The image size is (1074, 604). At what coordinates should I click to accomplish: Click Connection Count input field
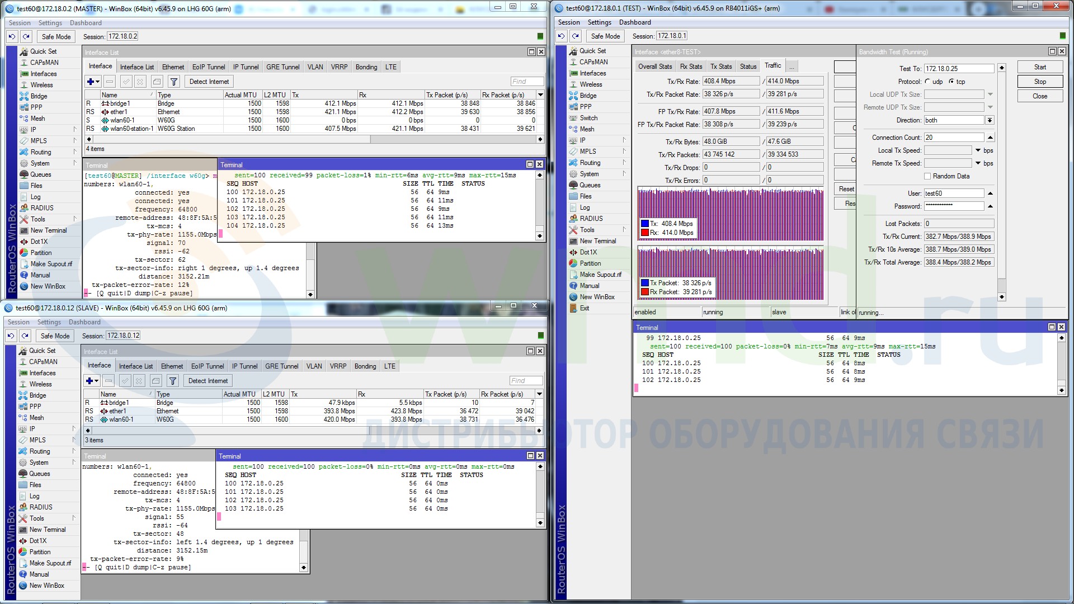954,138
